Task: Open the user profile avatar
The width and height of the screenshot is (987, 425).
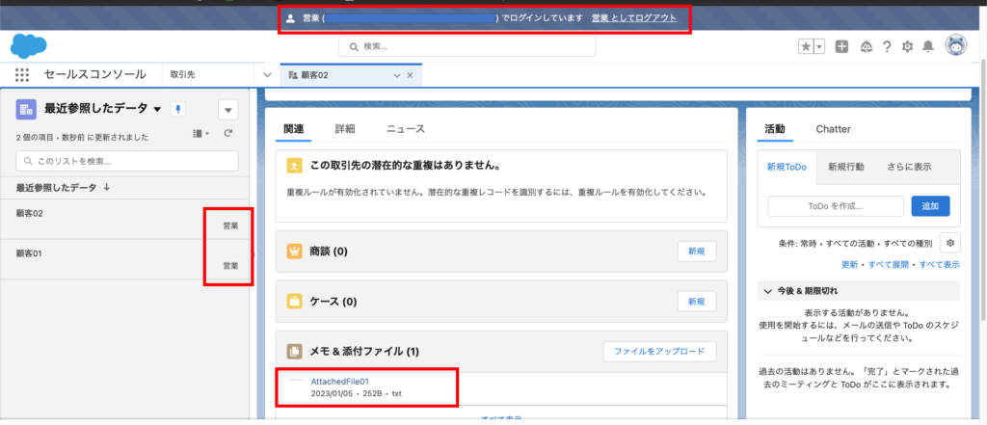Action: click(x=956, y=45)
